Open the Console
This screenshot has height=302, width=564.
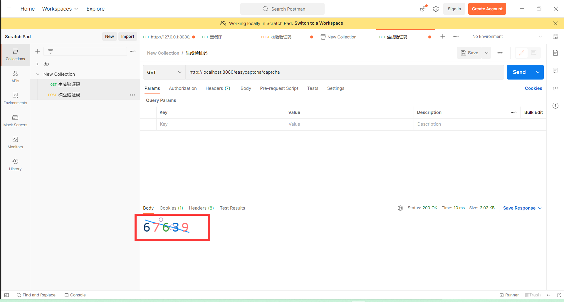[x=75, y=295]
